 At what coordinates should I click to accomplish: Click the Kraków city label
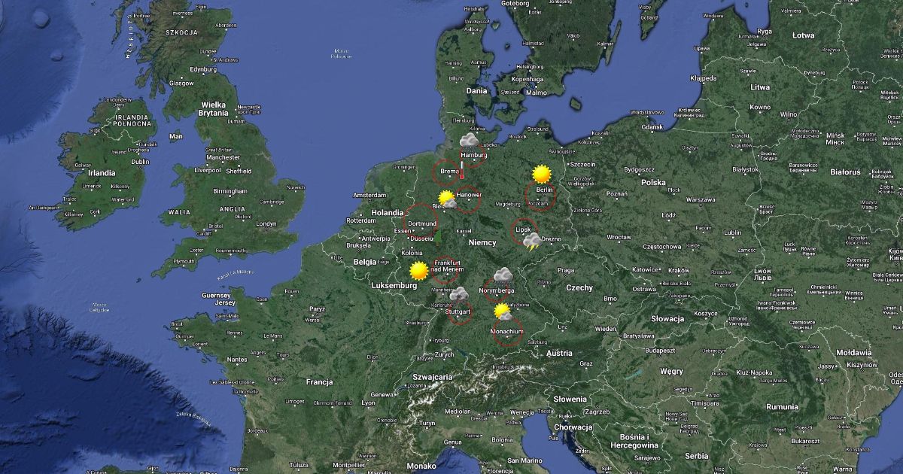679,270
